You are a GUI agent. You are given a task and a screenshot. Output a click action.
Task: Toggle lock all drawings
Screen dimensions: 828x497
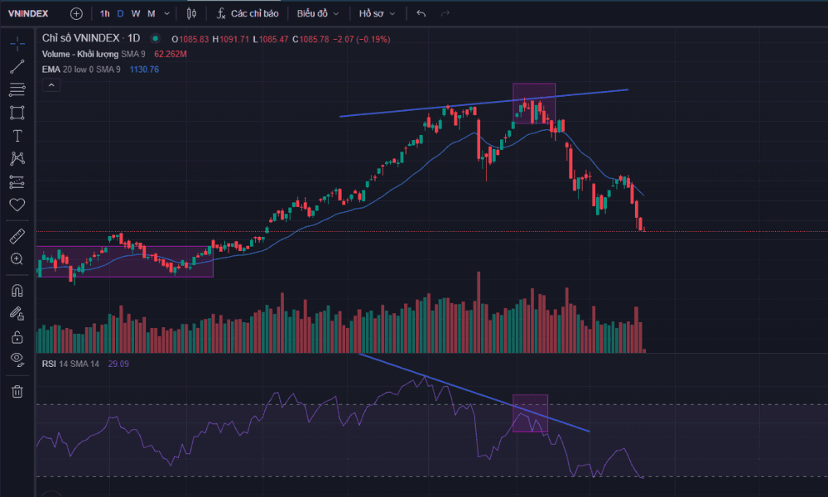click(x=17, y=336)
